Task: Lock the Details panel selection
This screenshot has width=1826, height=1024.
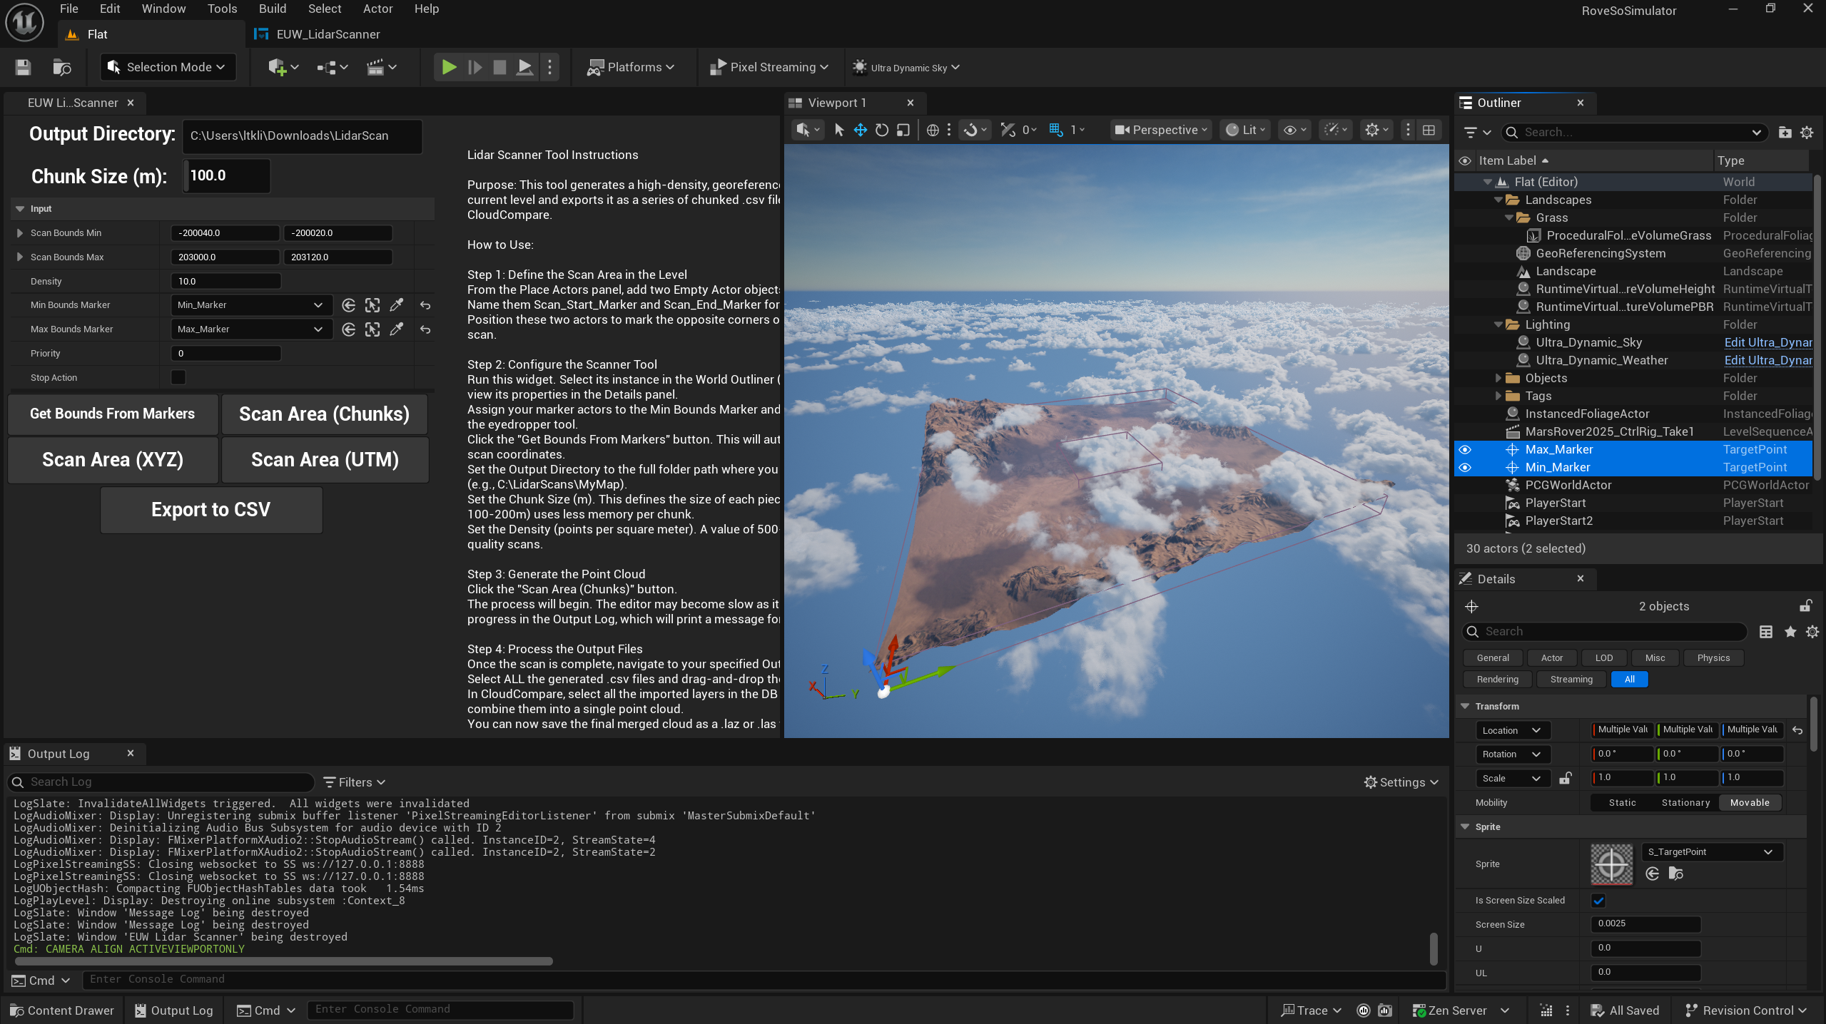Action: [x=1805, y=606]
